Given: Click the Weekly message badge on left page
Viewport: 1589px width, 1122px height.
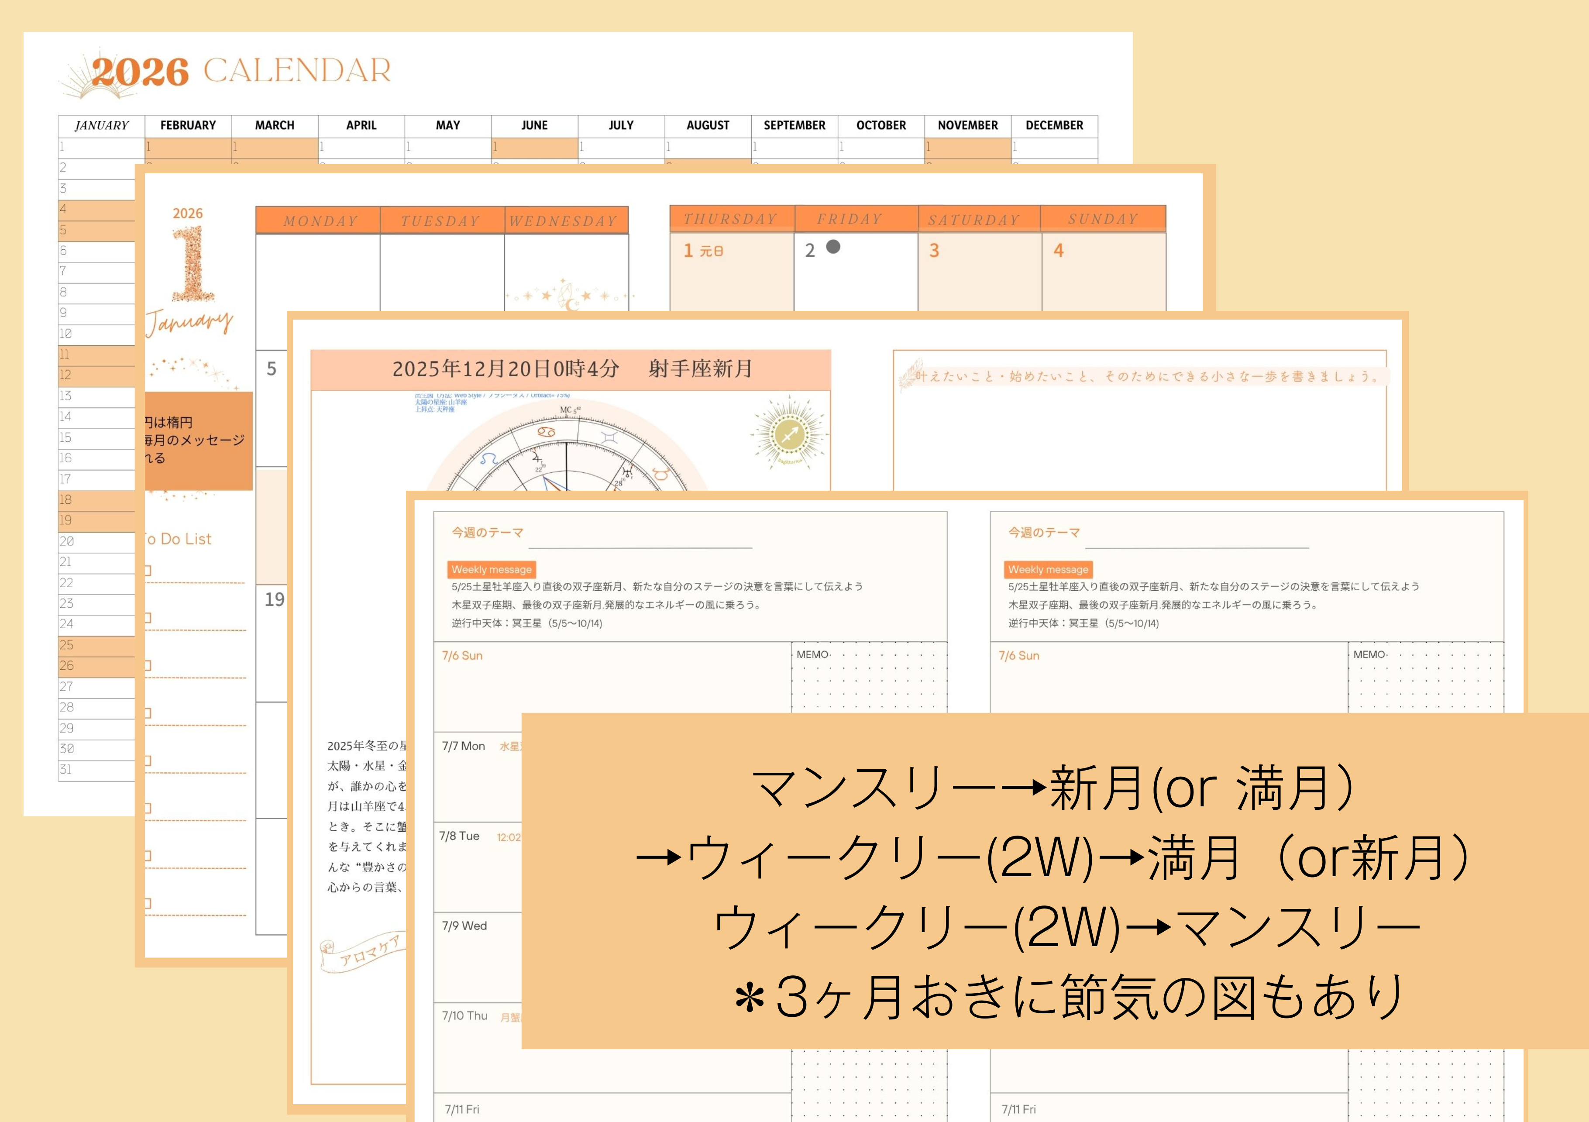Looking at the screenshot, I should [492, 569].
